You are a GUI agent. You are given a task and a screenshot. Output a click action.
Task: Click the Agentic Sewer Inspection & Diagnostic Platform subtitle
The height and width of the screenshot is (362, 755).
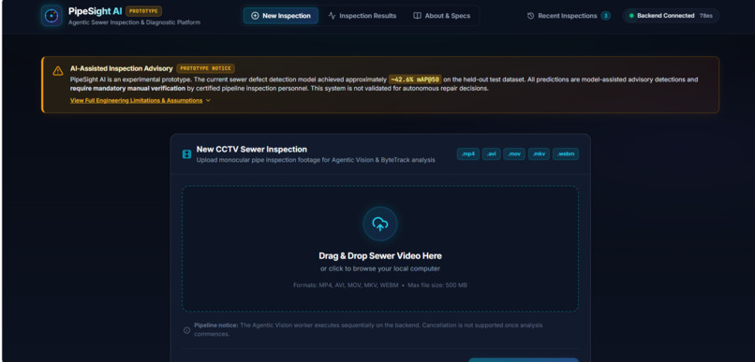134,22
